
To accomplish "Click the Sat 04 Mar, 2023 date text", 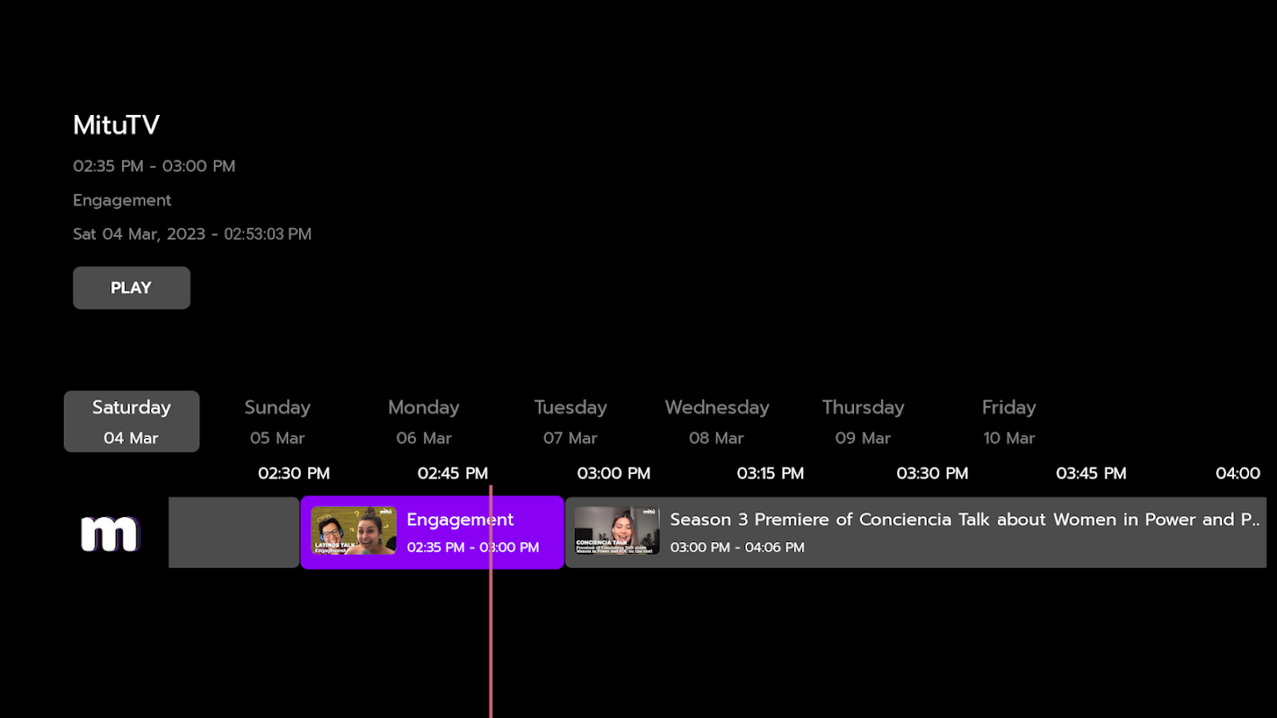I will 192,234.
